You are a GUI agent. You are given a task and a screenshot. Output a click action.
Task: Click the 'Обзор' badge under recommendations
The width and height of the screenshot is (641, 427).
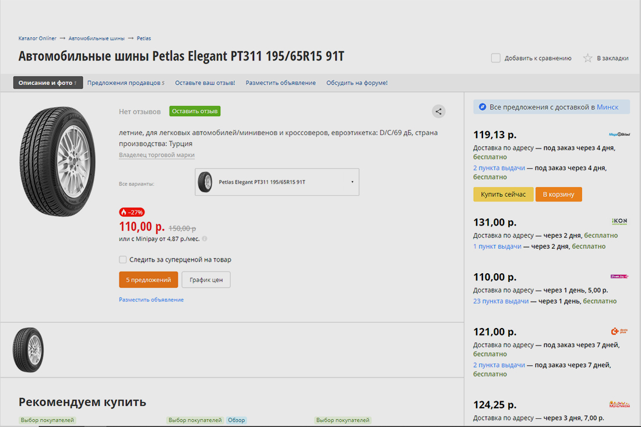tap(236, 420)
